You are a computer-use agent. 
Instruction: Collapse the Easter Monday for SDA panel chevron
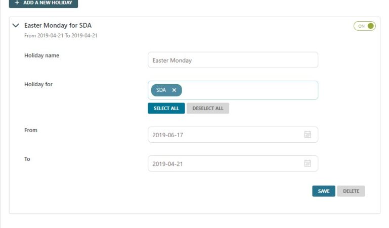point(16,25)
